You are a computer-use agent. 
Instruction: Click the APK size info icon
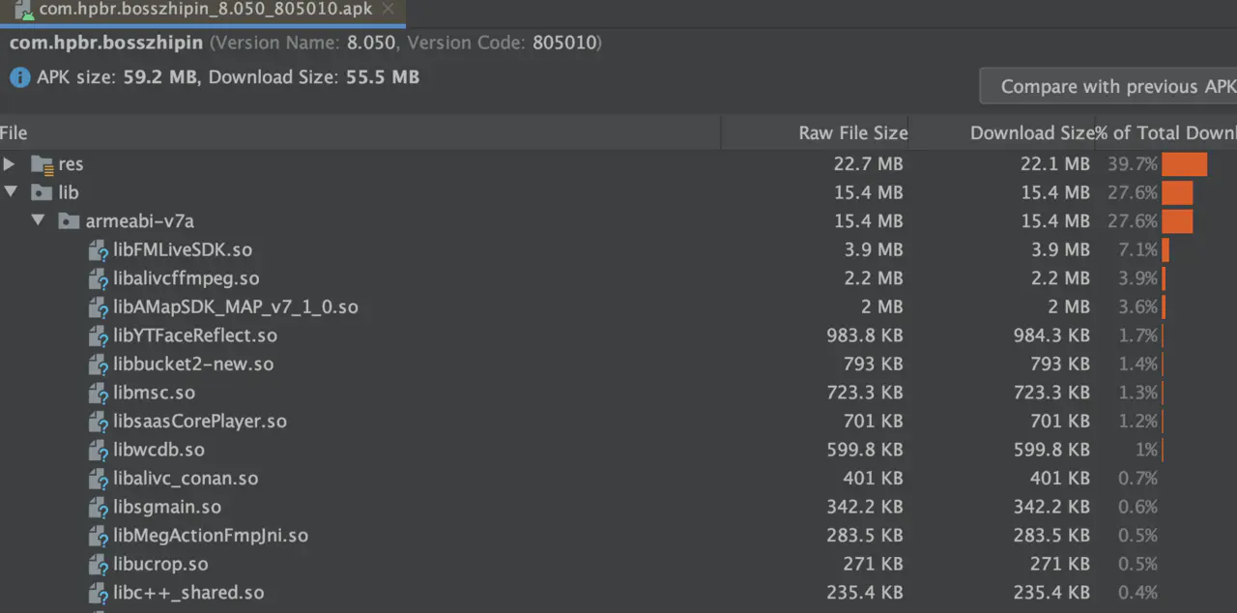19,77
